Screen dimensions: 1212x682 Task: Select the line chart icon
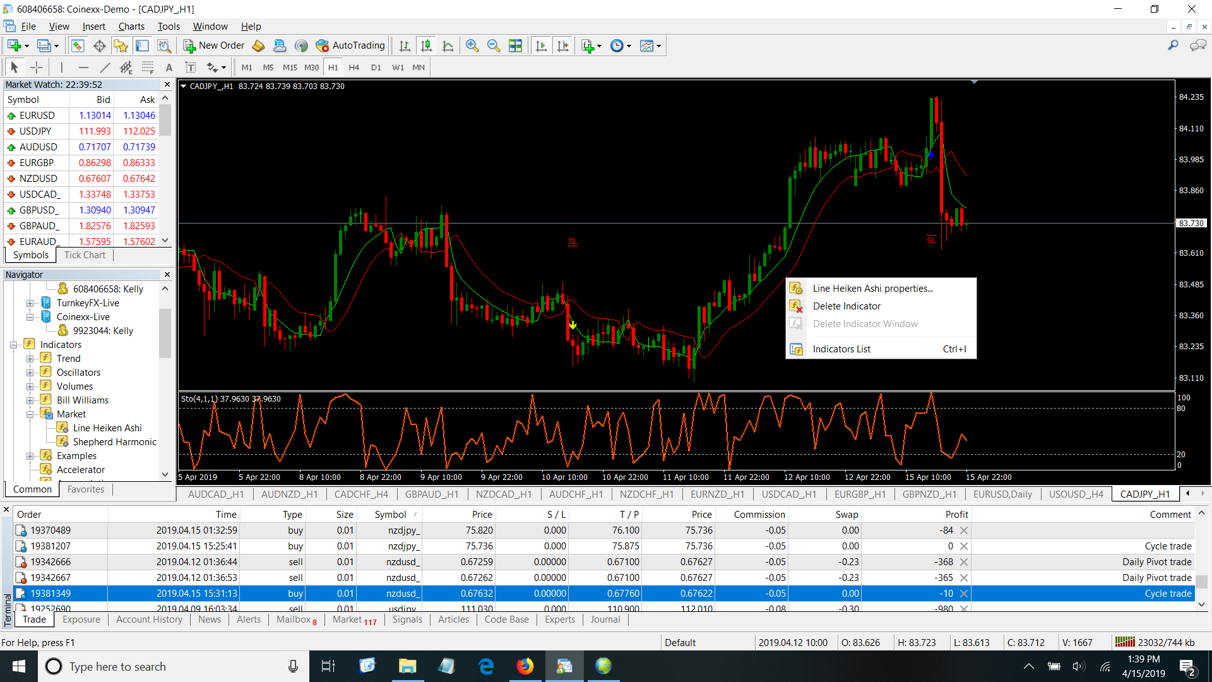pyautogui.click(x=448, y=45)
